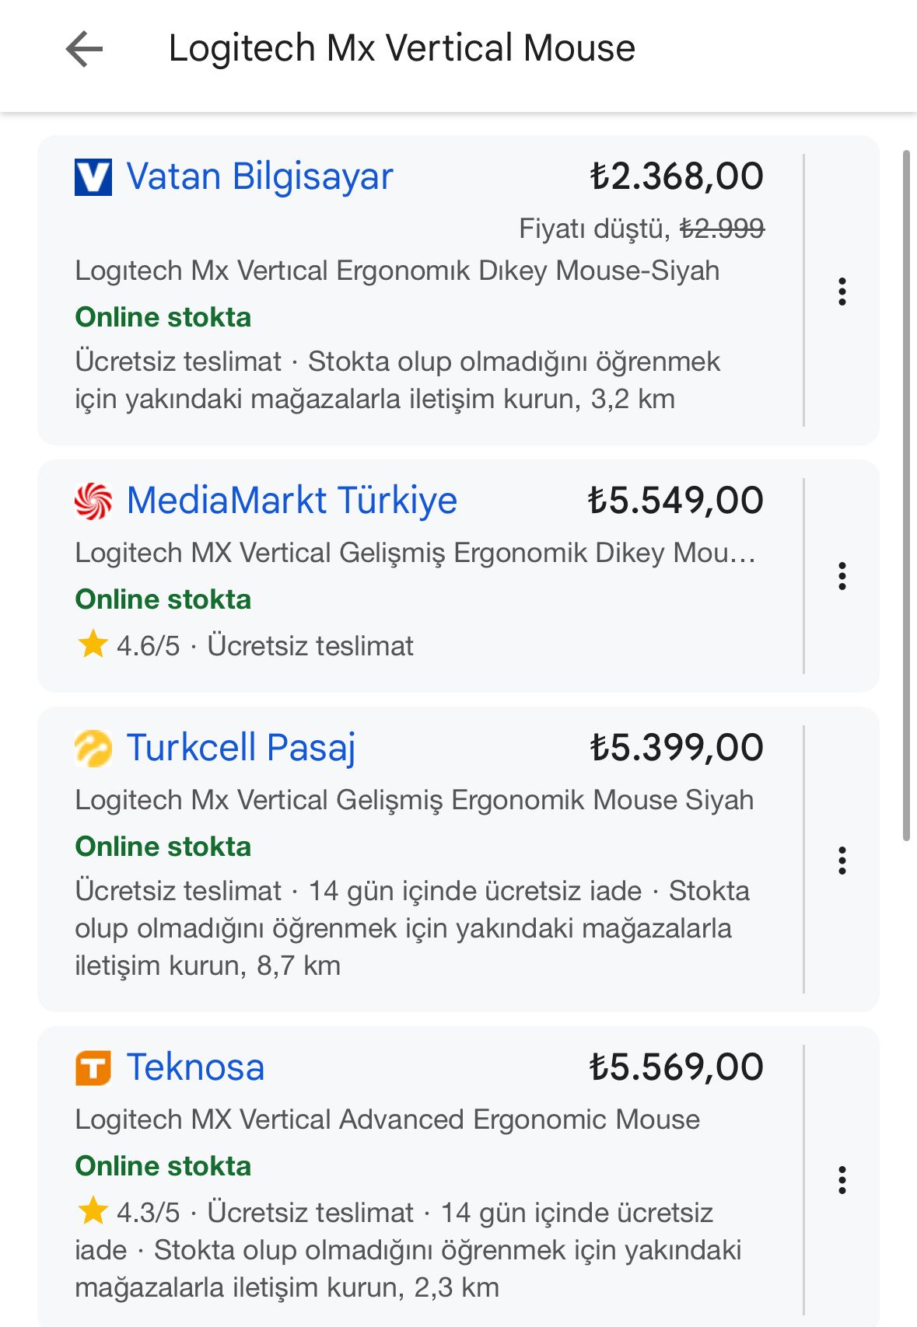Image resolution: width=917 pixels, height=1327 pixels.
Task: Click the vertical scrollbar thumb
Action: click(x=906, y=496)
